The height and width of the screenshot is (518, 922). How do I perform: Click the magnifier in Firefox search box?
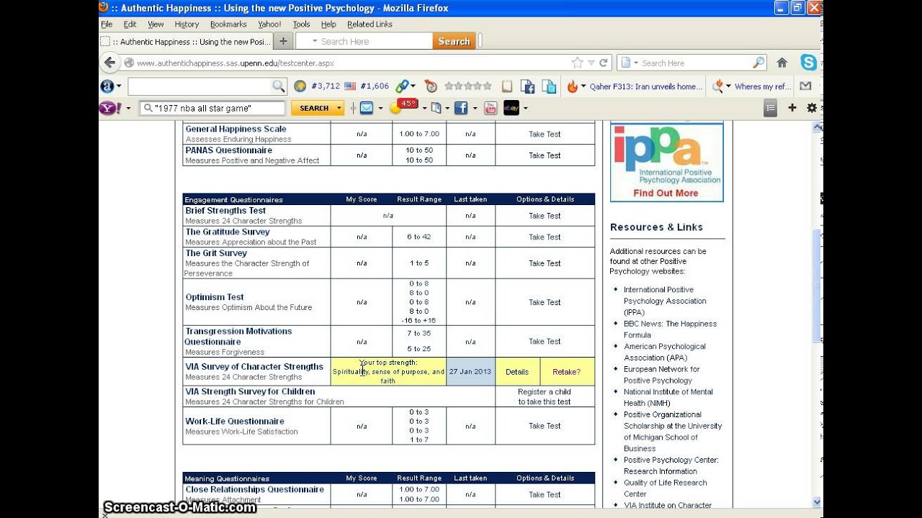[x=758, y=63]
